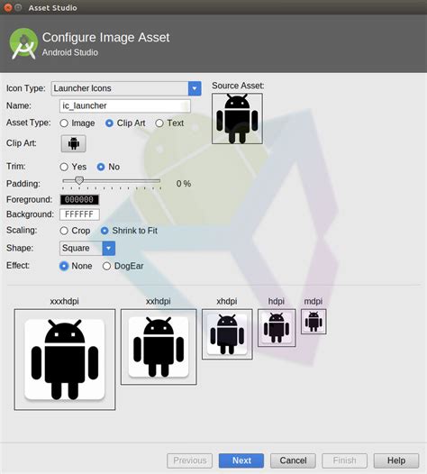The image size is (427, 474).
Task: Open the Help dialog button
Action: coord(396,460)
